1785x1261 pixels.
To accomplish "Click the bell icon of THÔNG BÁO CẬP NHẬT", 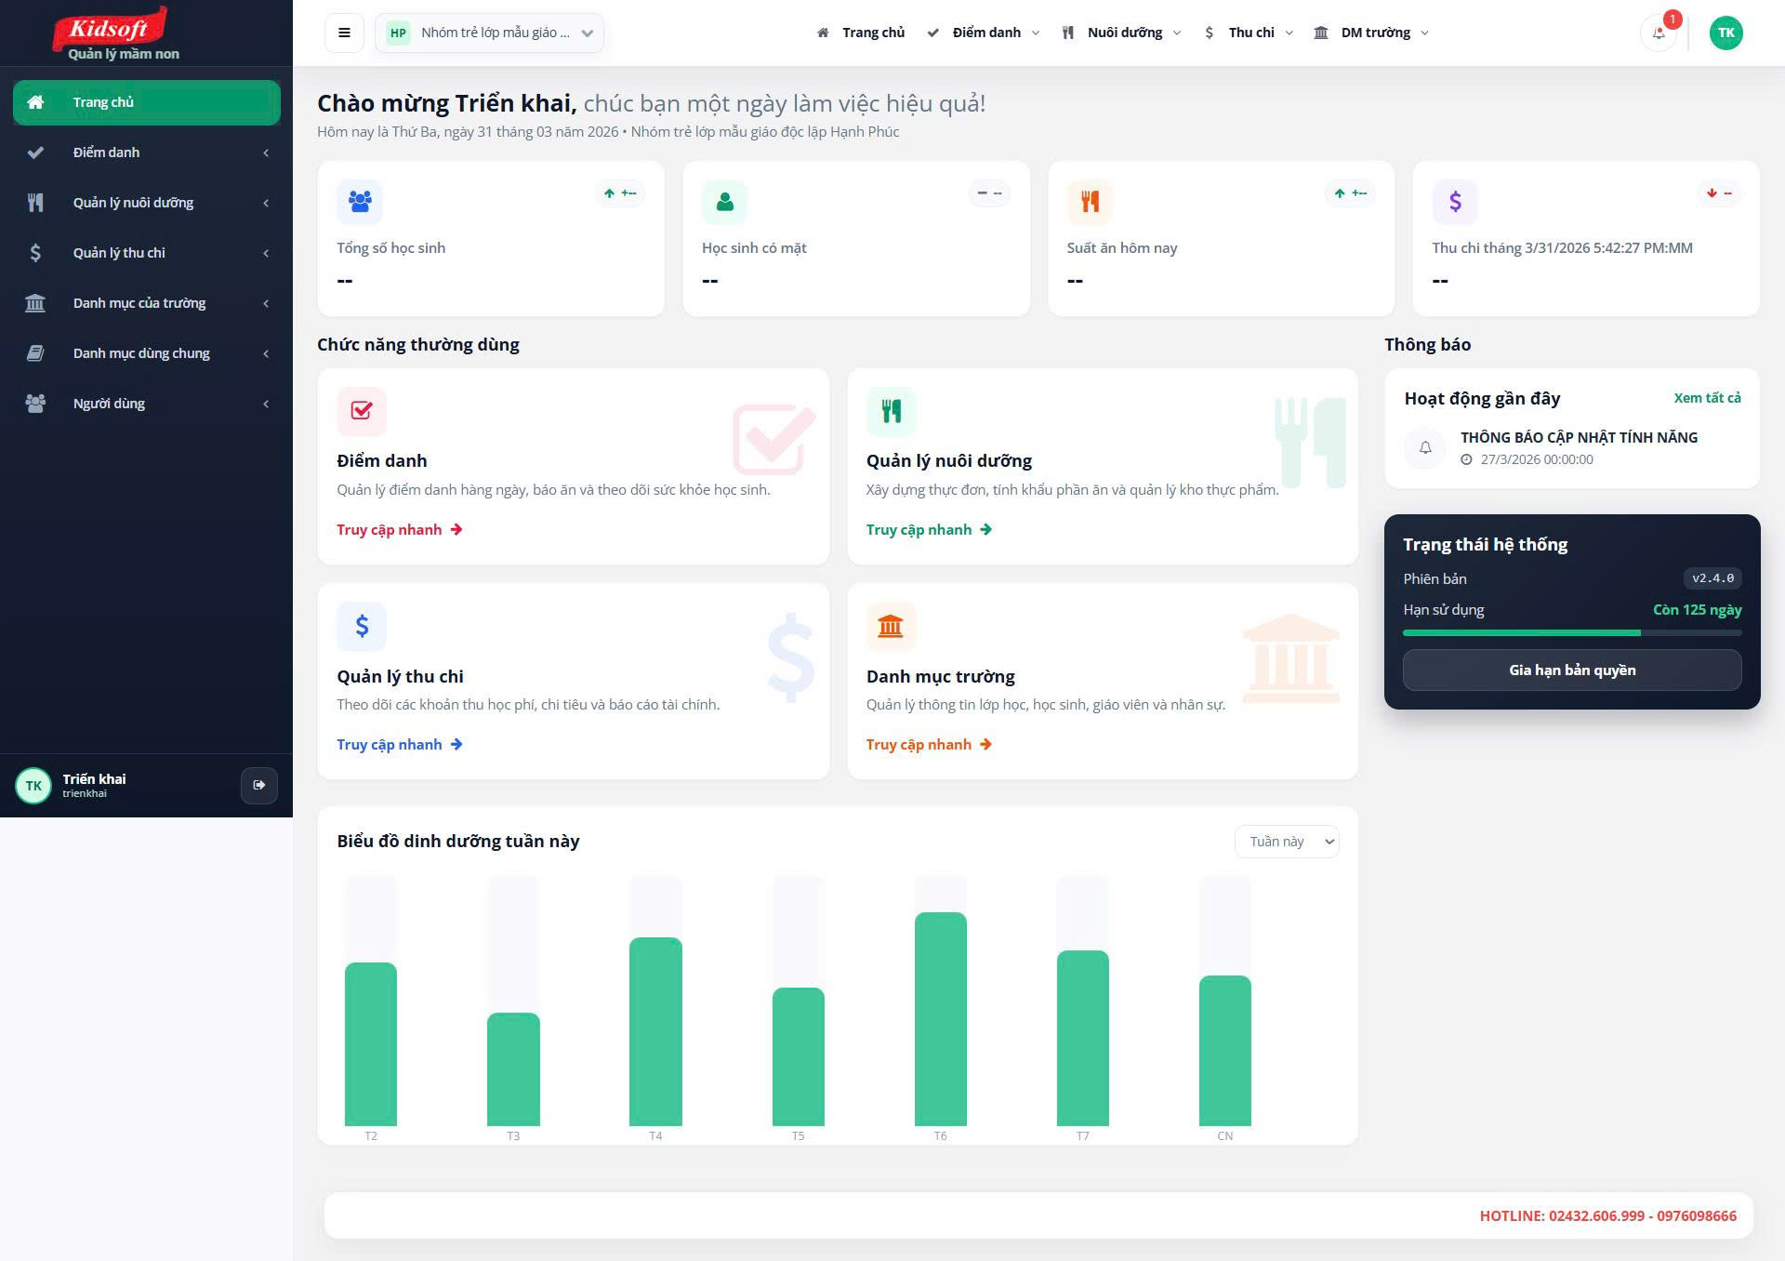I will point(1425,448).
